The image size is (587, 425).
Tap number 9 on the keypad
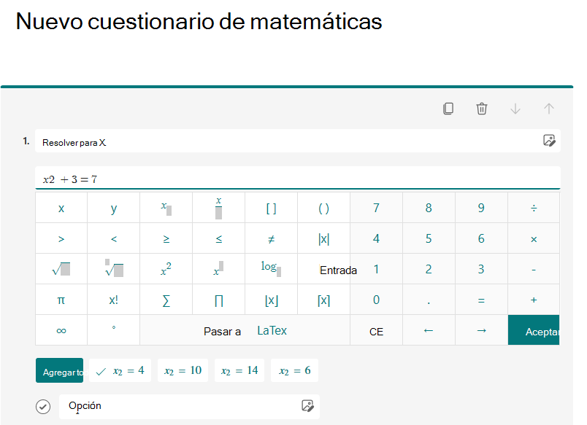(481, 208)
